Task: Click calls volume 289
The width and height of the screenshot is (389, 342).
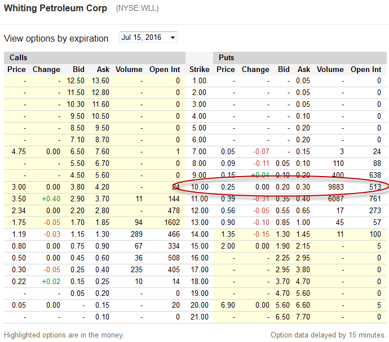Action: (x=136, y=235)
